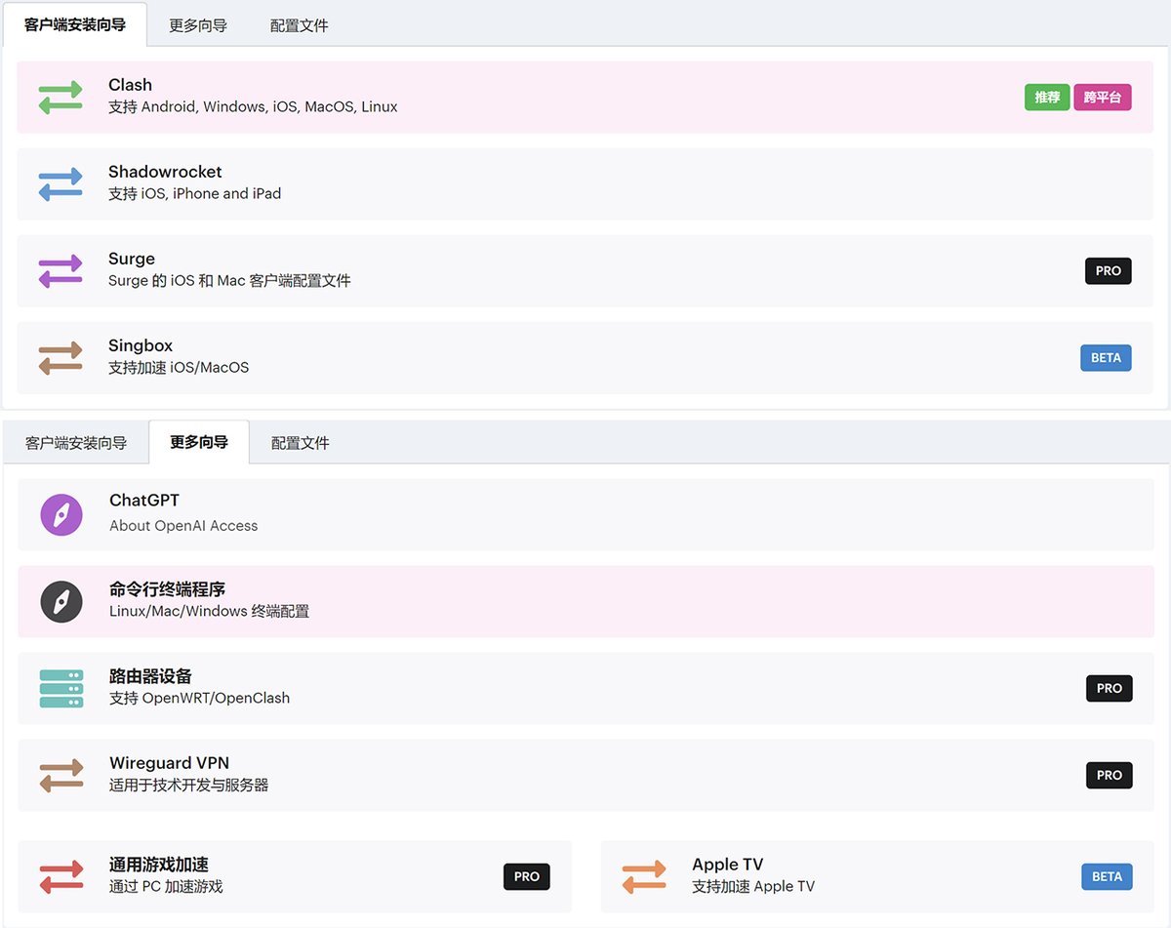The image size is (1171, 928).
Task: Click the active 更多向导 tab in lower panel
Action: point(199,442)
